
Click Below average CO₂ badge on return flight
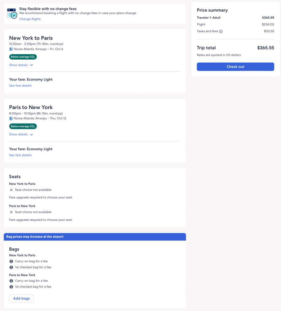click(23, 126)
